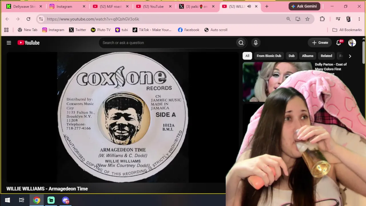Bookmark this page with the star icon
This screenshot has width=366, height=206.
pyautogui.click(x=307, y=19)
